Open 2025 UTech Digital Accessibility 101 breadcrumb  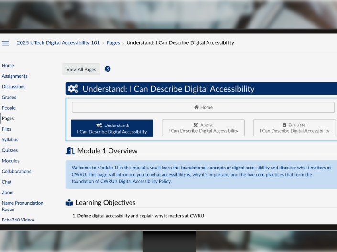(58, 42)
